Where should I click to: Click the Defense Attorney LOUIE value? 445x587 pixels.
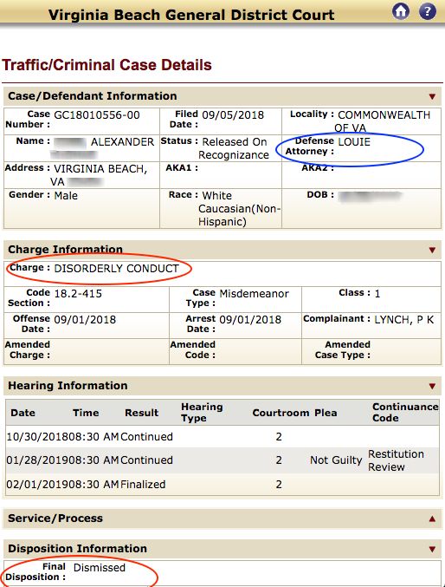(x=354, y=142)
